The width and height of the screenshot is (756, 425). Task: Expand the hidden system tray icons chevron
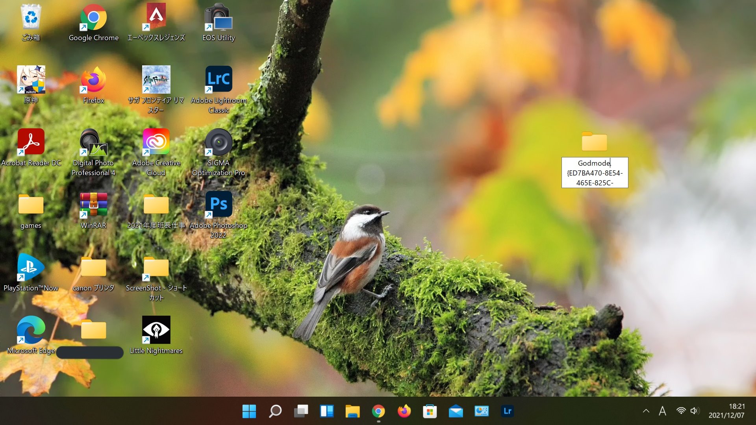click(646, 411)
